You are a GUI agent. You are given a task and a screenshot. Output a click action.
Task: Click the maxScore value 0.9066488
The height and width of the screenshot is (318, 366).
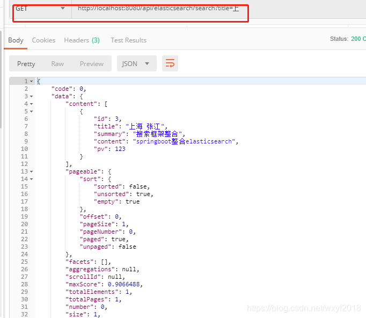coord(124,284)
